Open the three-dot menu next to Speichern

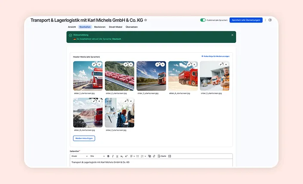pos(266,20)
